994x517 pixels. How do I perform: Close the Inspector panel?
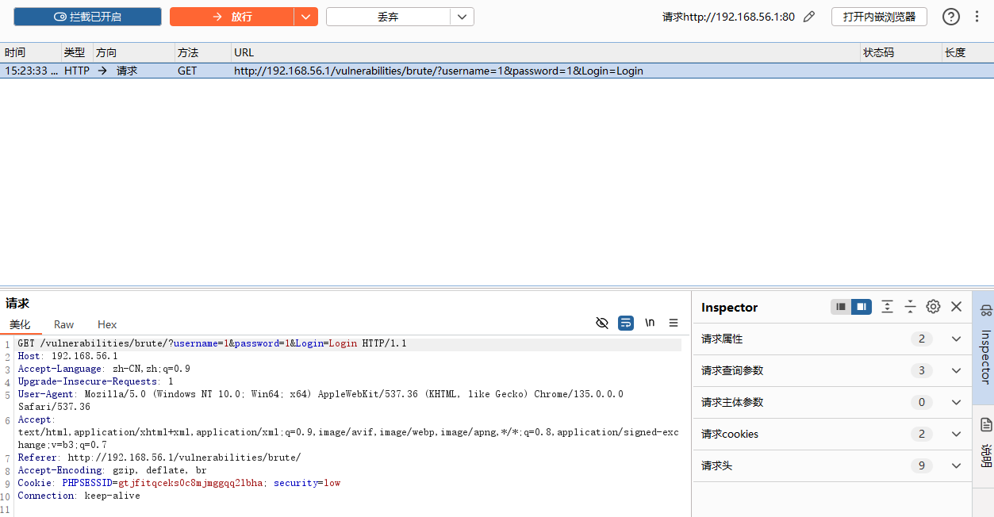(956, 307)
